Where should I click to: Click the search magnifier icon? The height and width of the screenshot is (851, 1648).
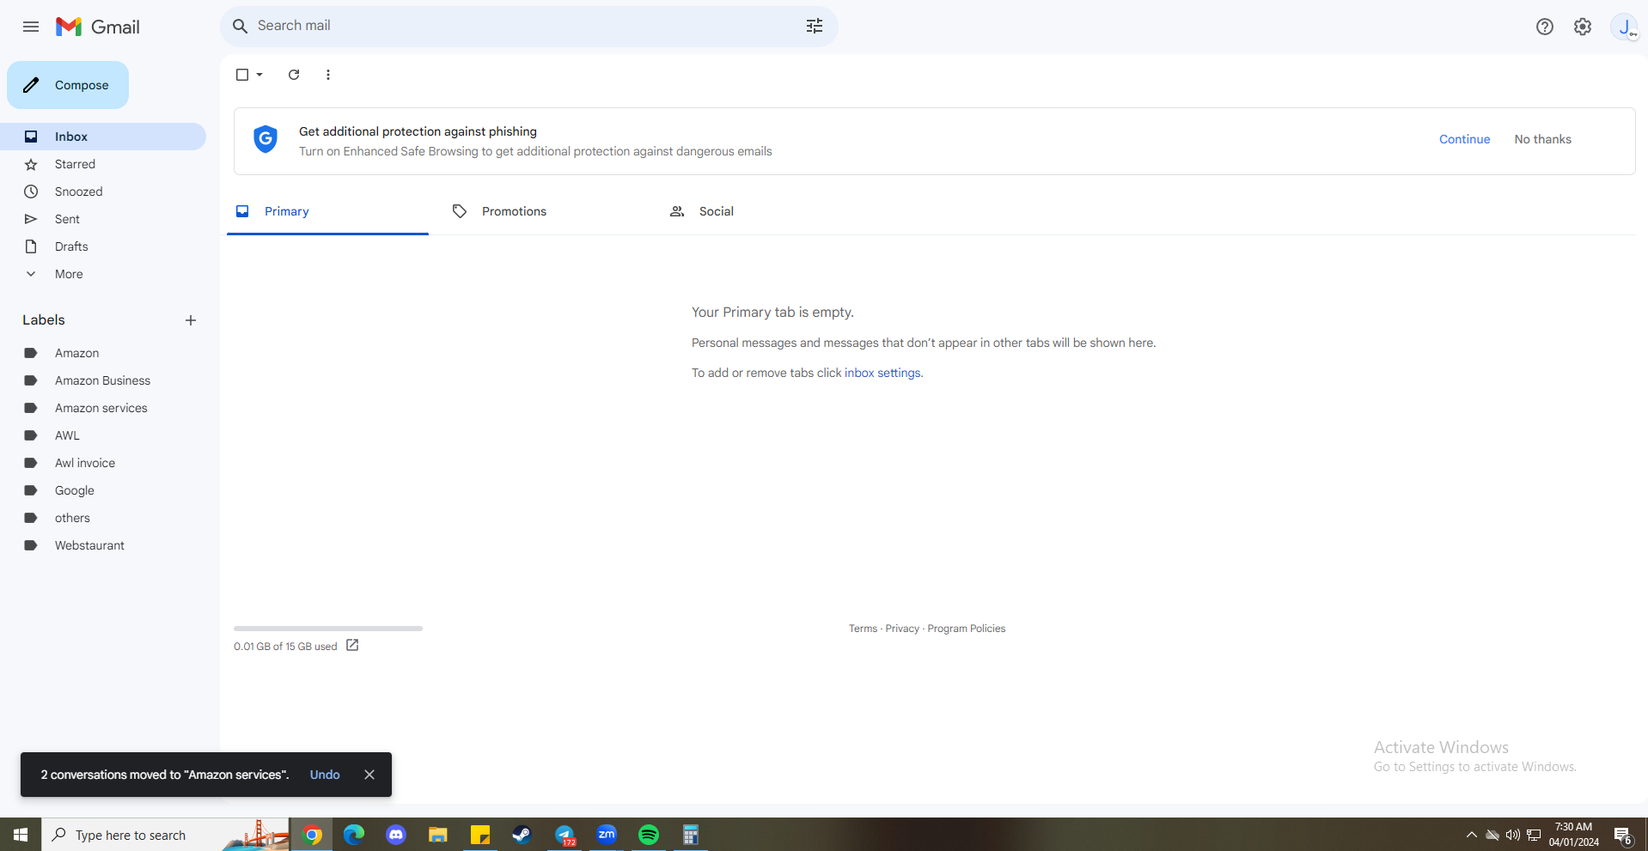click(241, 26)
